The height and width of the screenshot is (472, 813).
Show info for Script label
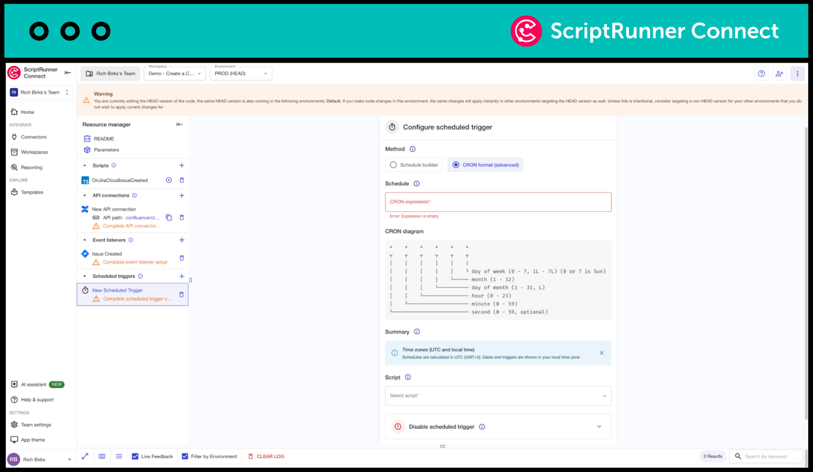point(408,377)
